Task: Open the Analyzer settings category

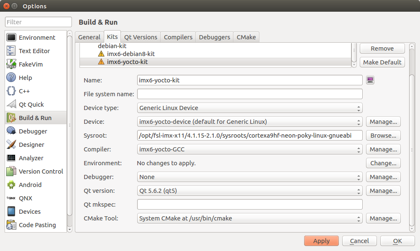Action: (31, 158)
